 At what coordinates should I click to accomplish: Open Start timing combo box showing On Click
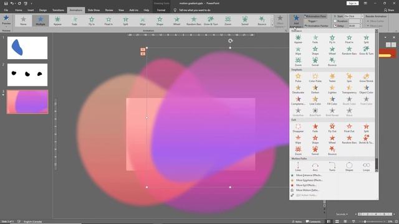(x=353, y=16)
